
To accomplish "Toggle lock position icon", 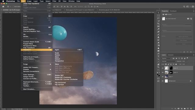I will (171, 64).
